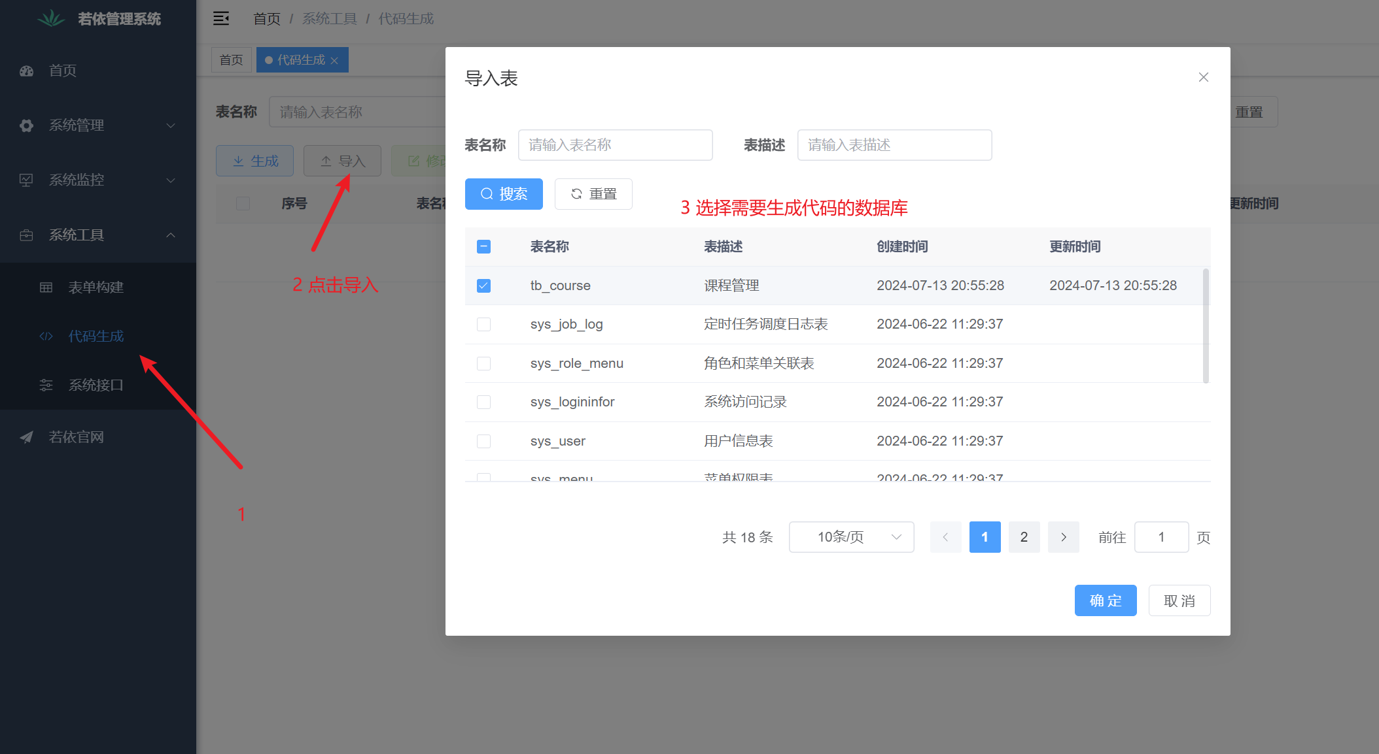Click the 表描述 input field
The width and height of the screenshot is (1379, 754).
[x=894, y=145]
